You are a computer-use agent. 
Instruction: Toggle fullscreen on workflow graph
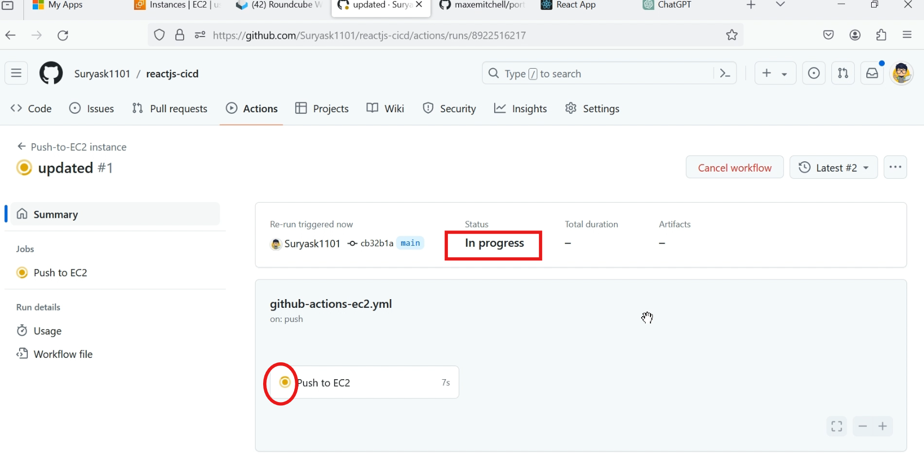click(837, 426)
